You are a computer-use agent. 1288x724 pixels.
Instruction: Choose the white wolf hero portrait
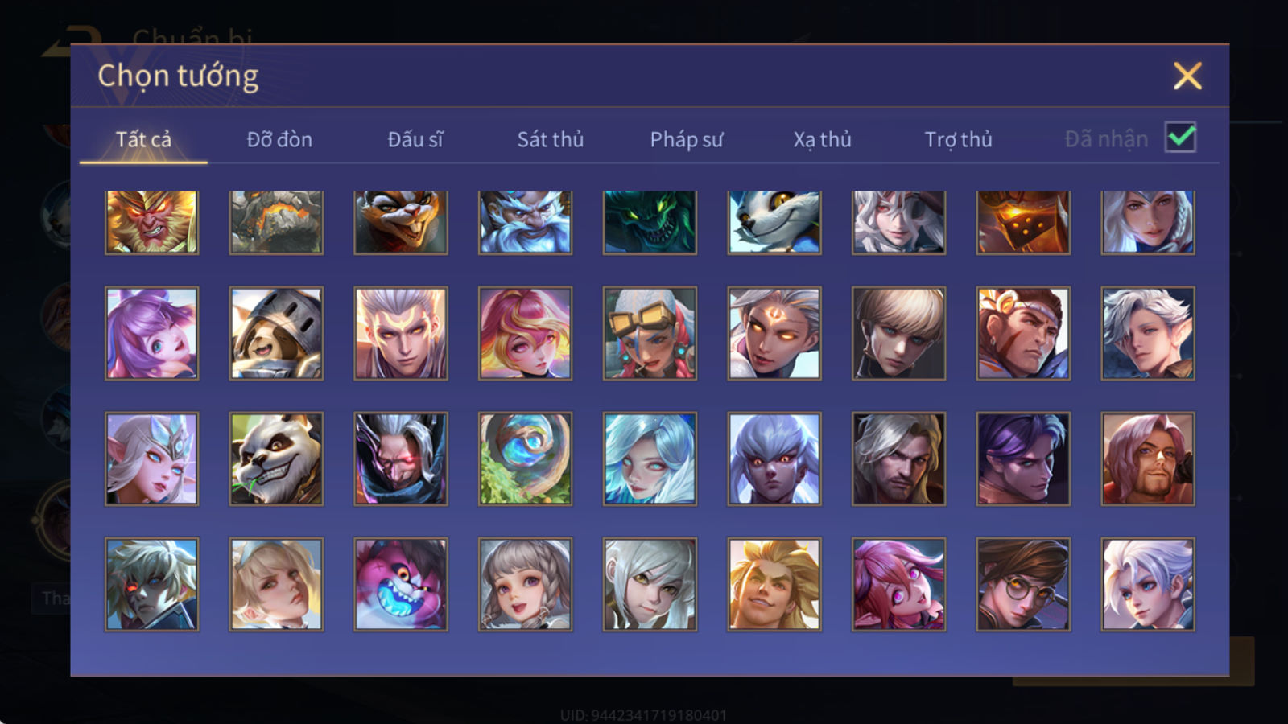click(x=774, y=222)
